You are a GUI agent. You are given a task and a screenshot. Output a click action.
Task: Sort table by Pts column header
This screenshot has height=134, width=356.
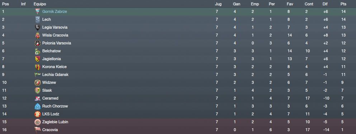coord(343,4)
